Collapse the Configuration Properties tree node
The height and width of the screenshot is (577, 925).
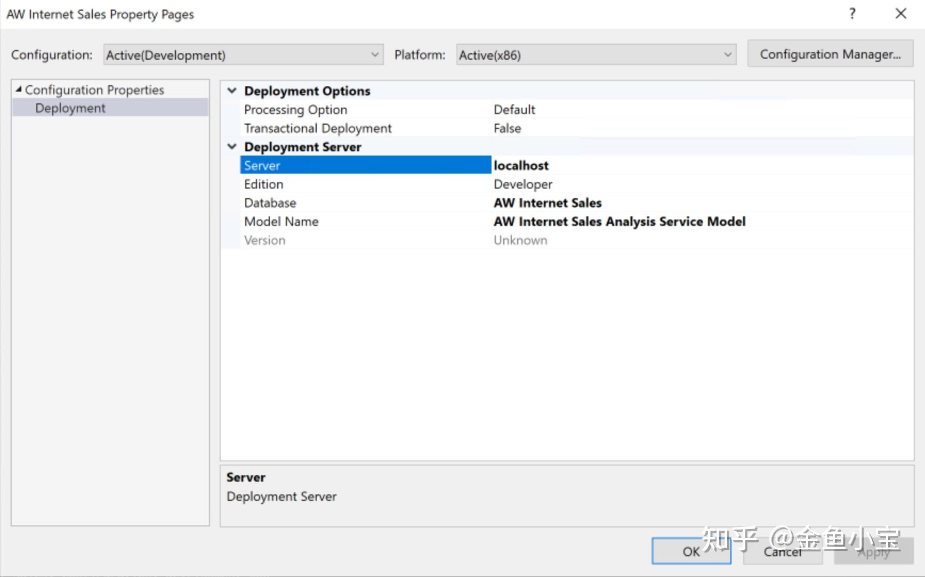tap(19, 90)
